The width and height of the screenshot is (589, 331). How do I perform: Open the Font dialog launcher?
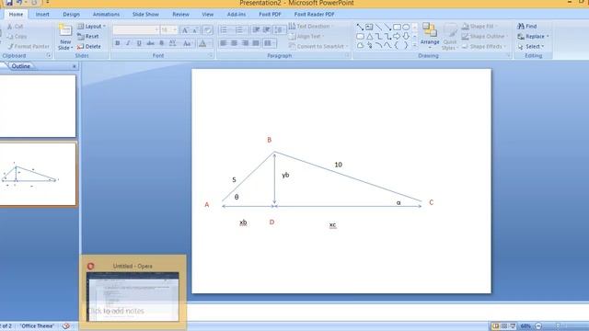coord(211,55)
